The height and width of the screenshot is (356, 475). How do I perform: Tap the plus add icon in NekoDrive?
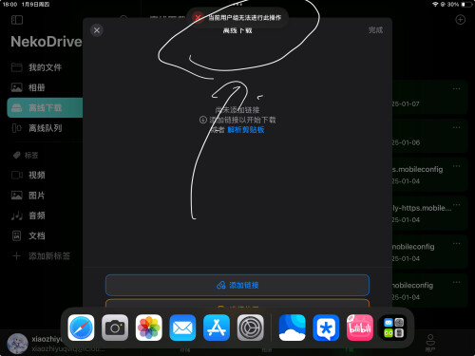(x=460, y=20)
